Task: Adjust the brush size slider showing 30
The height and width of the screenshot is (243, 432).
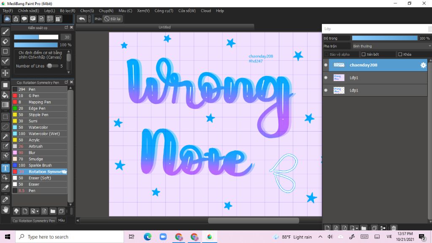Action: coord(36,37)
